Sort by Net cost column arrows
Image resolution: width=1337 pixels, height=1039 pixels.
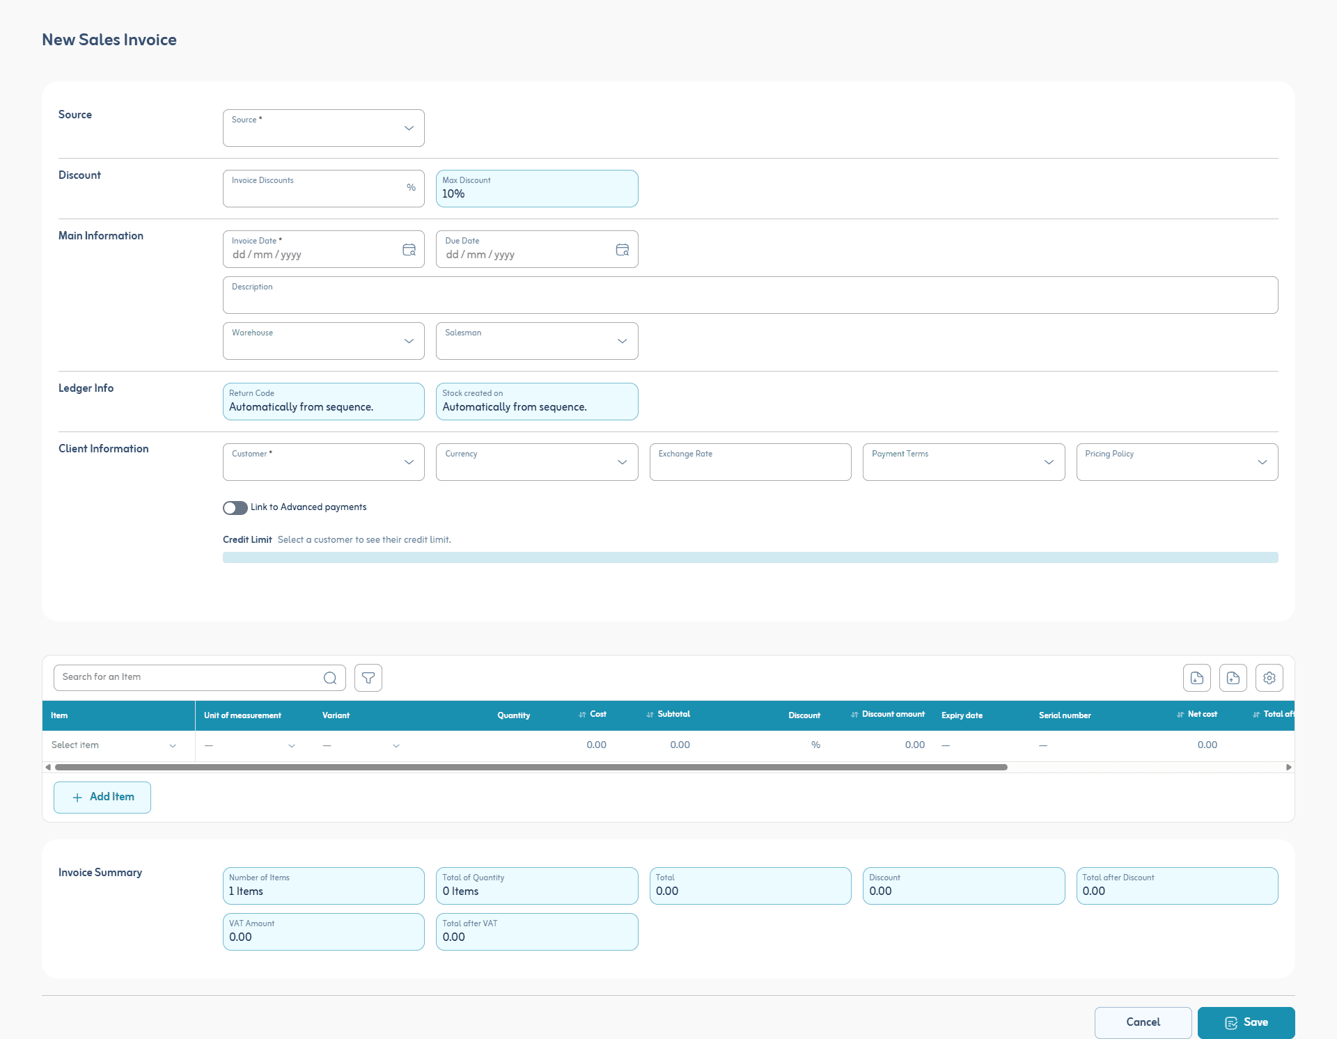click(x=1180, y=715)
